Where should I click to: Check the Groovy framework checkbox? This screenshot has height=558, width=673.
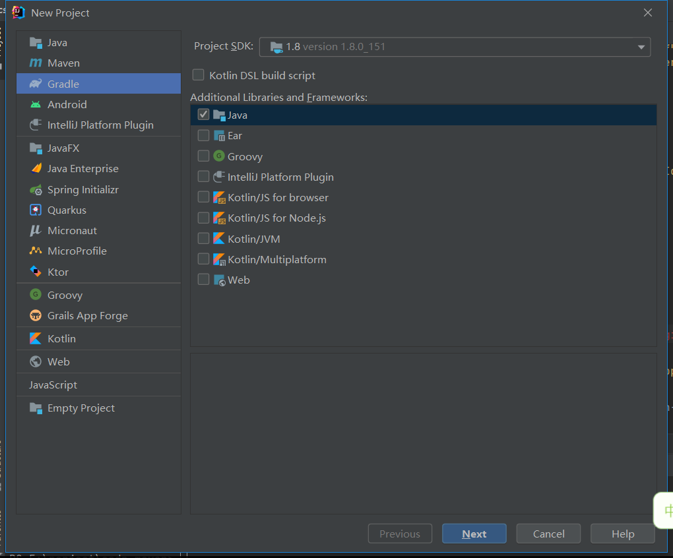[203, 156]
